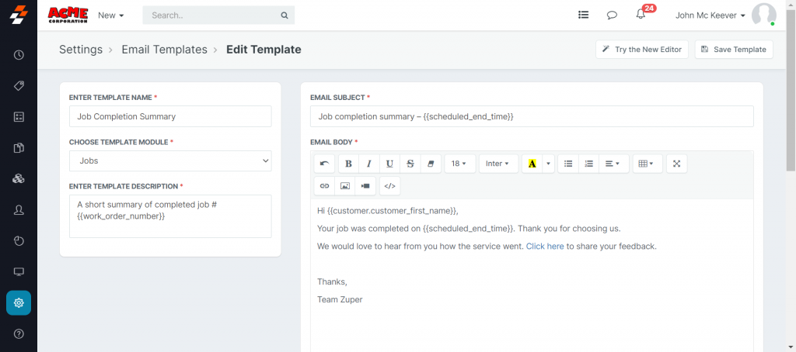Image resolution: width=796 pixels, height=352 pixels.
Task: Click Try the New Editor button
Action: [642, 50]
